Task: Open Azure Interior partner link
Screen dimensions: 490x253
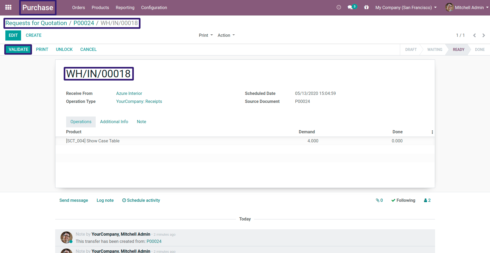Action: tap(129, 93)
